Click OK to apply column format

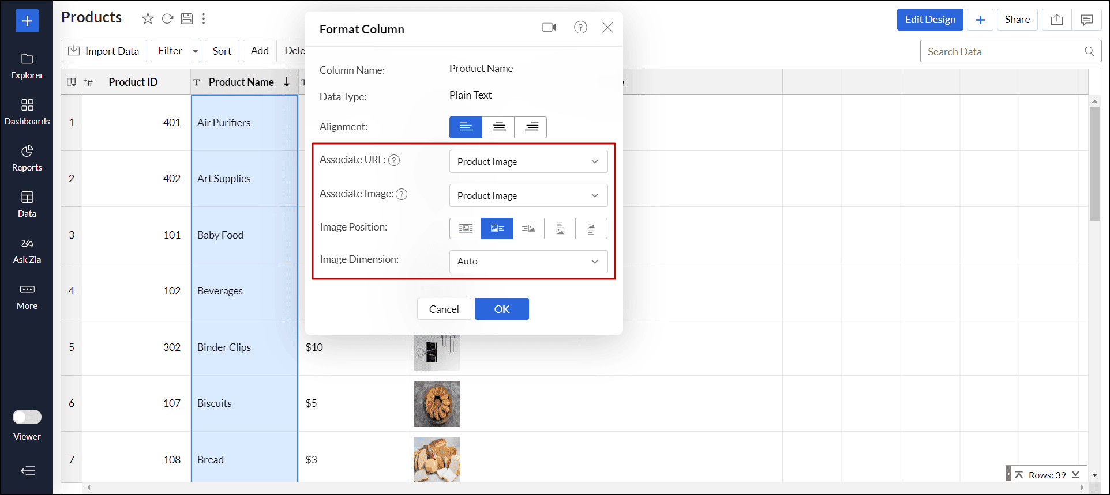[501, 309]
